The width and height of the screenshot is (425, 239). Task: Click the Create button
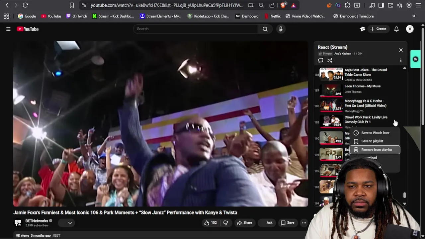(378, 29)
